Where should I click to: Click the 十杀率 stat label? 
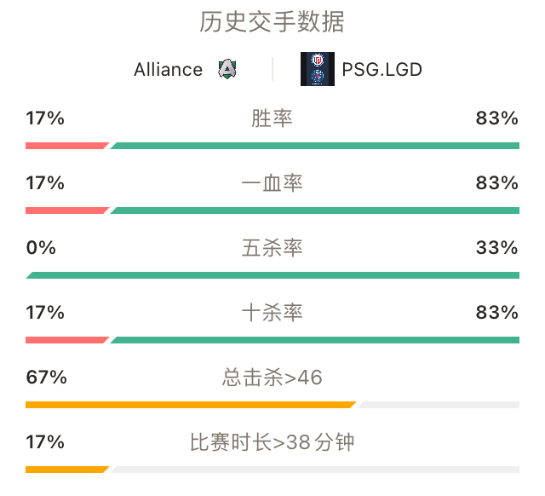pos(272,313)
